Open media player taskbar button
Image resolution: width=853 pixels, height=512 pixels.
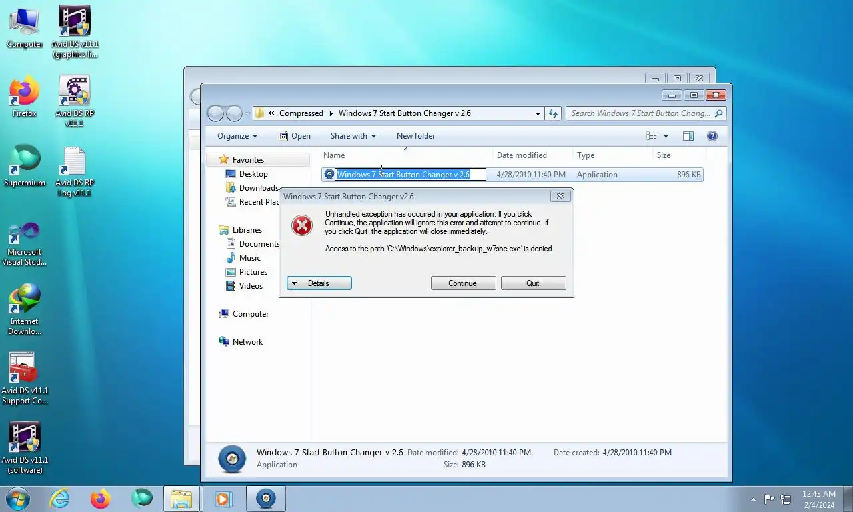(223, 498)
